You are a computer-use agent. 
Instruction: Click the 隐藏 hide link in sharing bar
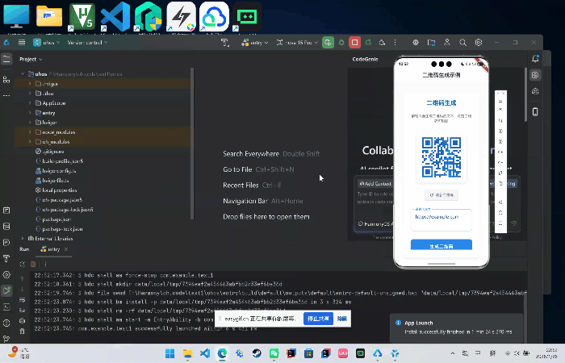(x=342, y=319)
